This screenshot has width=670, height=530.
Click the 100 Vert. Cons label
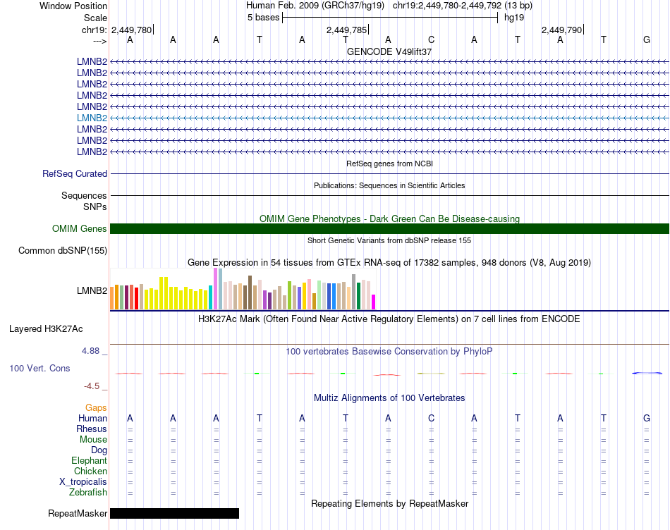click(39, 368)
